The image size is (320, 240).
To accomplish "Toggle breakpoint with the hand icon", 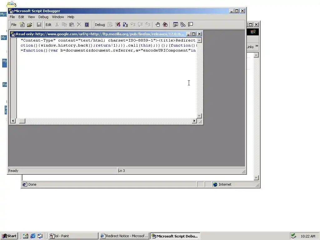I will click(x=157, y=25).
